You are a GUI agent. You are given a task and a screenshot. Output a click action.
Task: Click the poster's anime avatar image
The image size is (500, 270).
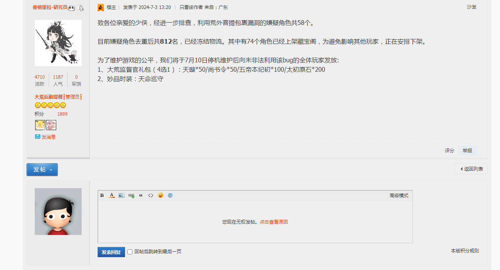tap(58, 43)
